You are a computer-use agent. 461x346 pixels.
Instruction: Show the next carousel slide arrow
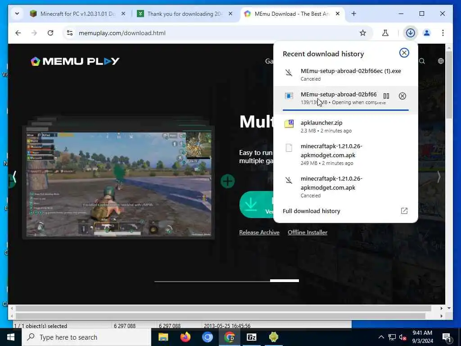coord(438,177)
